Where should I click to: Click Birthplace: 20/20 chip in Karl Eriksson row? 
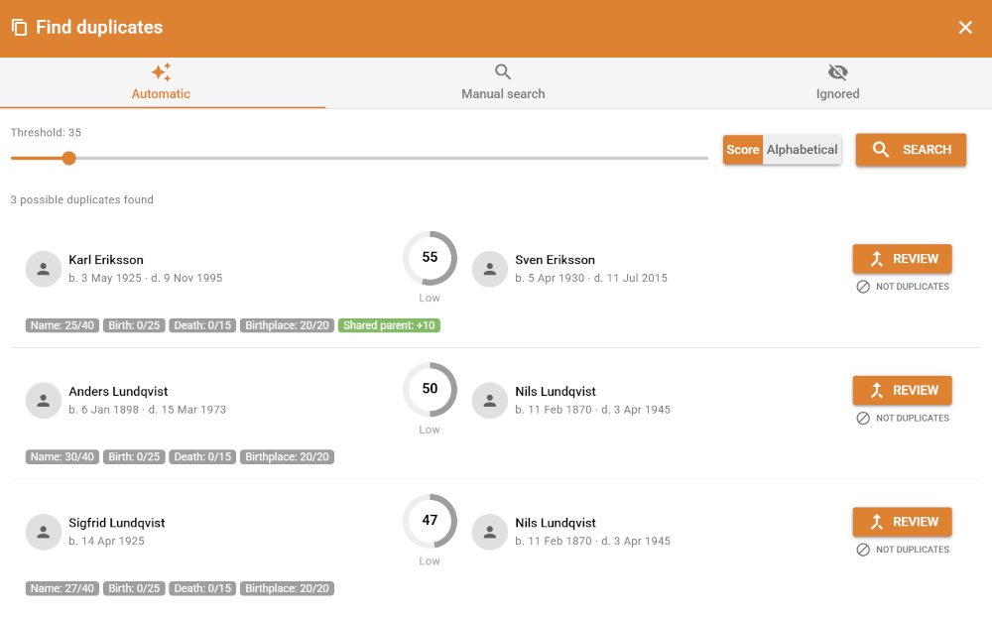pyautogui.click(x=288, y=325)
